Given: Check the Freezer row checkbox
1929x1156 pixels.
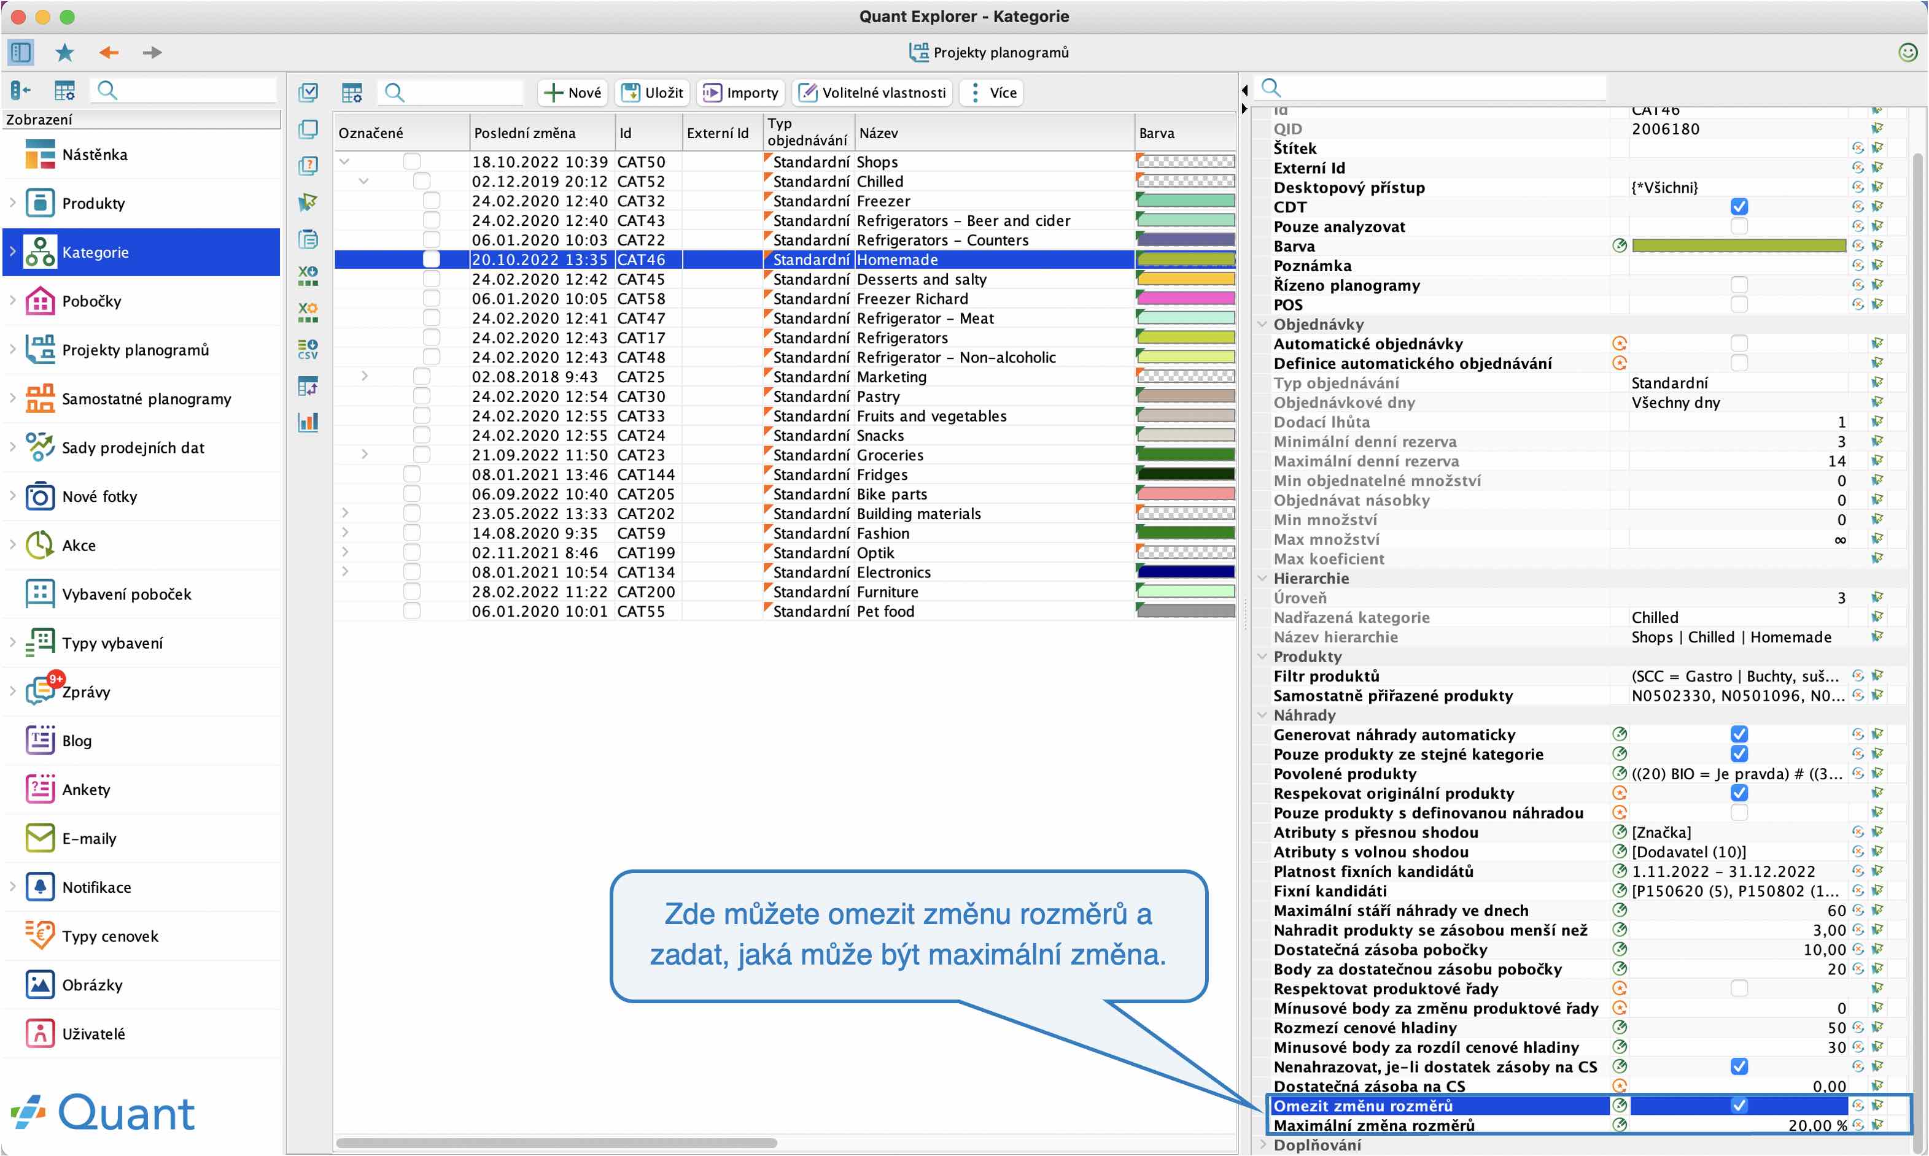Looking at the screenshot, I should [x=431, y=200].
